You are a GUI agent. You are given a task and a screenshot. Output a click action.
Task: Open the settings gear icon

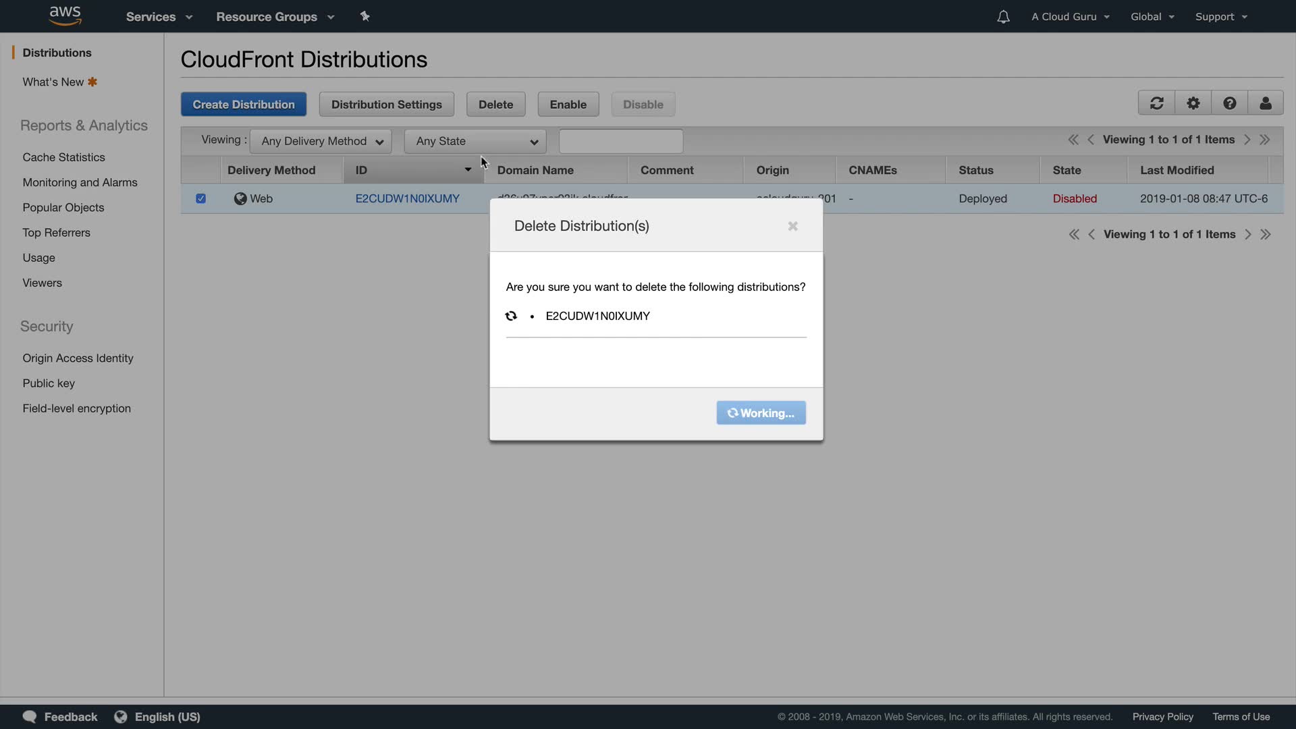click(x=1193, y=103)
